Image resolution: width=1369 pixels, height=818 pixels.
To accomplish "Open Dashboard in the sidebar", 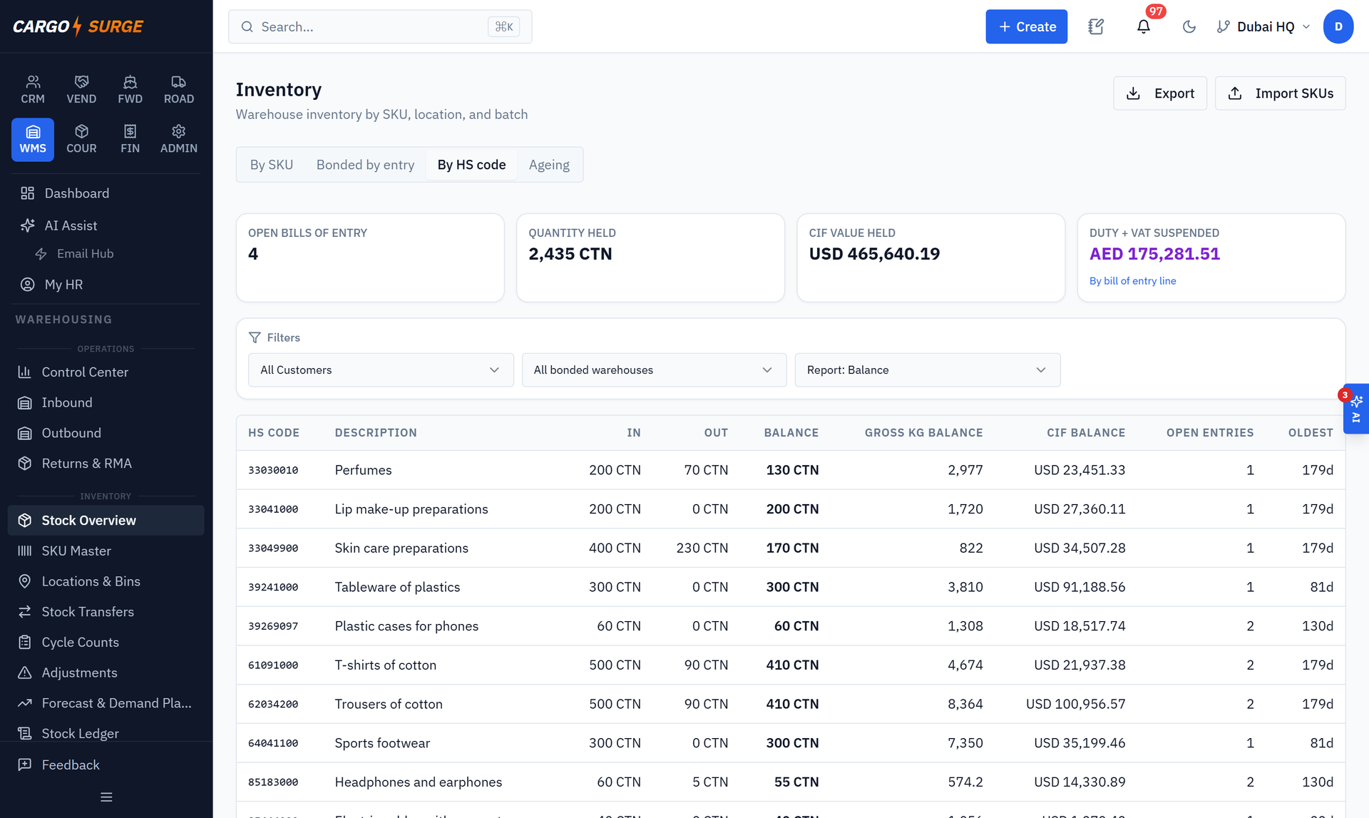I will (106, 193).
